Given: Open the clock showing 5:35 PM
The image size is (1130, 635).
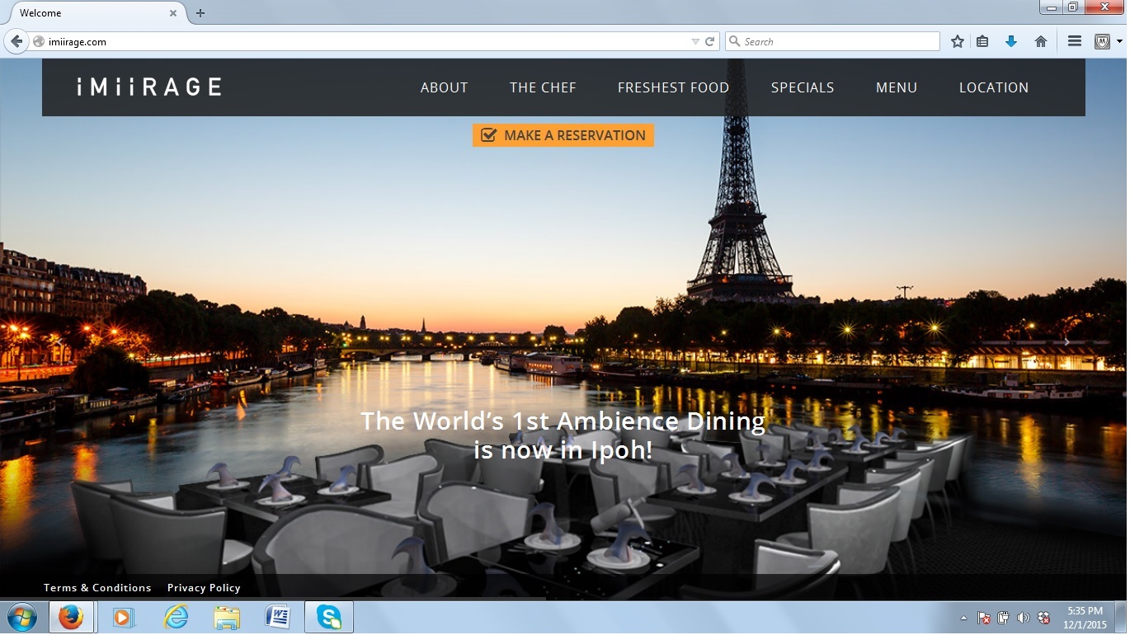Looking at the screenshot, I should coord(1085,618).
